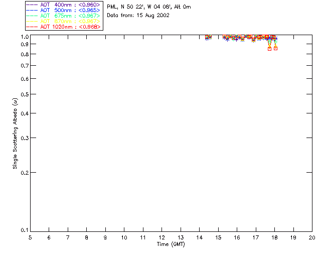Screen dimensions: 321x257
Task: Click the 12 tick label on time axis
Action: pyautogui.click(x=162, y=237)
